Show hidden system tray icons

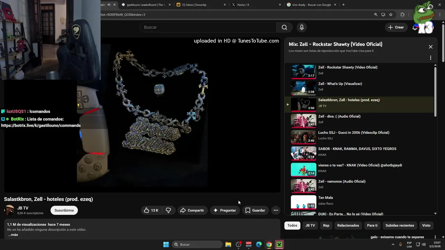393,244
